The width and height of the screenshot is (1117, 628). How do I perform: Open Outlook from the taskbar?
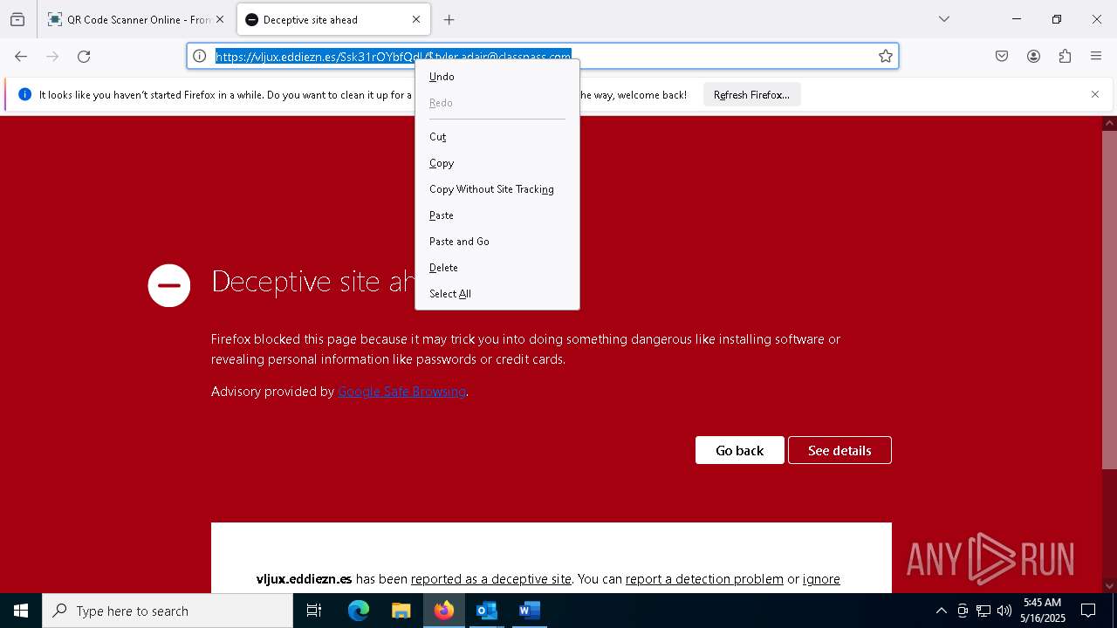tap(486, 611)
